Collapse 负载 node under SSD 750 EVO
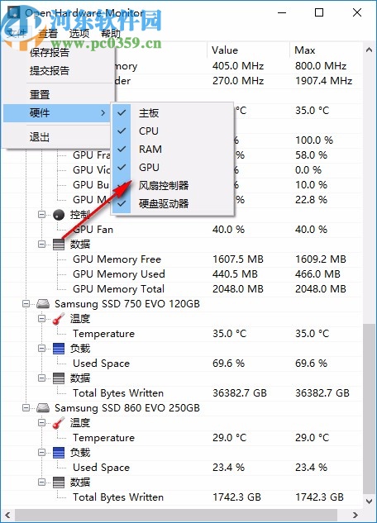 [x=41, y=348]
